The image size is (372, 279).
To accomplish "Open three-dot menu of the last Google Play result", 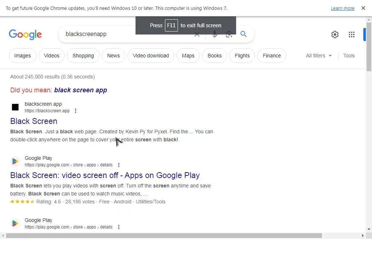I will click(x=119, y=227).
